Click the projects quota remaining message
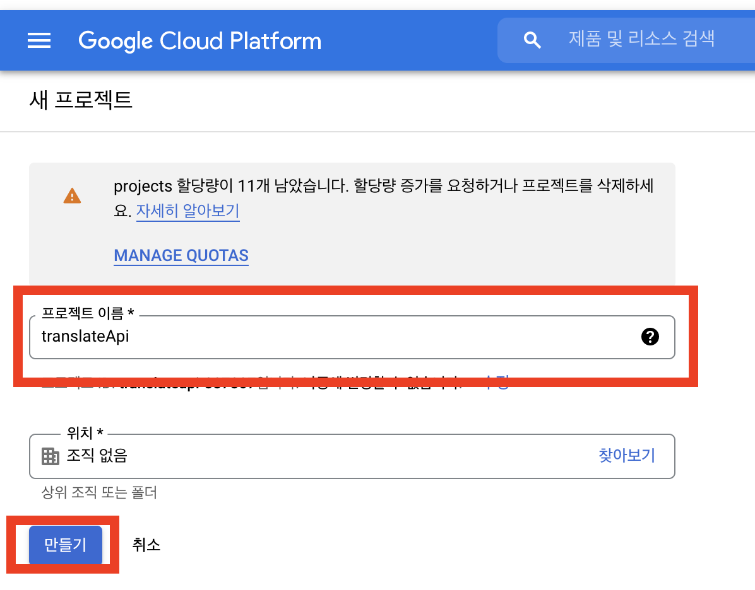The height and width of the screenshot is (590, 755). (x=383, y=198)
